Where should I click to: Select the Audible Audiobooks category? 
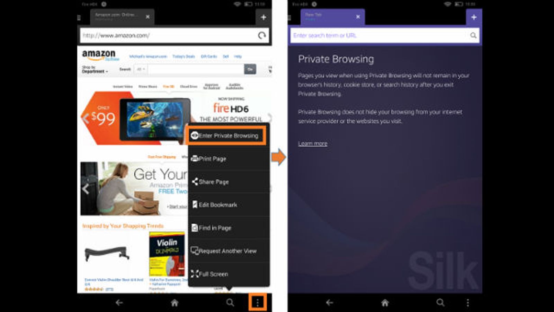[235, 86]
